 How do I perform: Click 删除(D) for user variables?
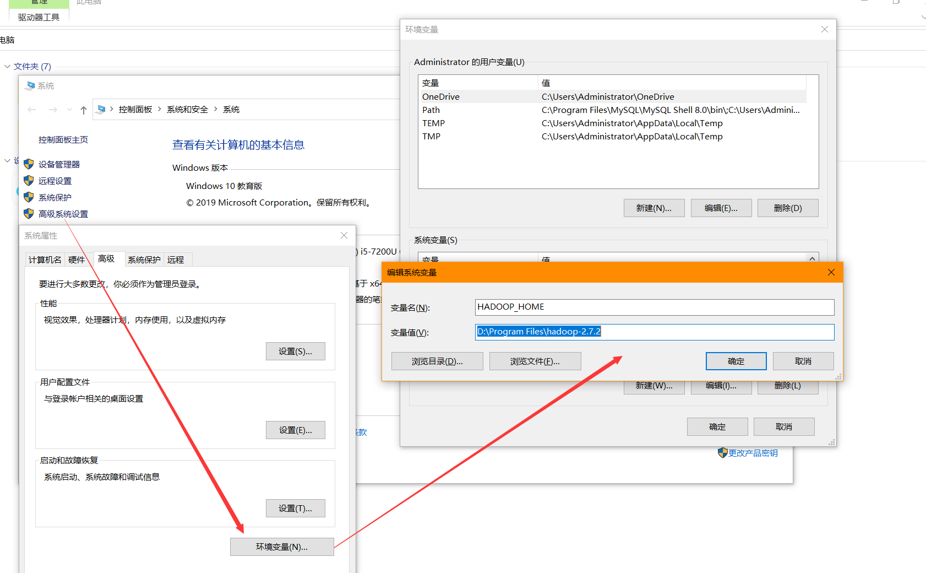[x=788, y=208]
